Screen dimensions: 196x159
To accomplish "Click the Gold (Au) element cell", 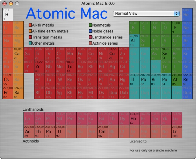I will pos(113,80).
